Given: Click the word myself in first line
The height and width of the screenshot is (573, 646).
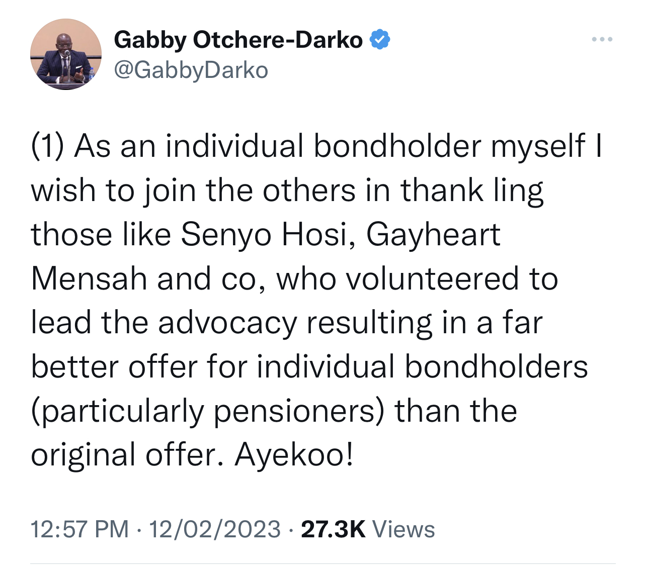Looking at the screenshot, I should 538,146.
